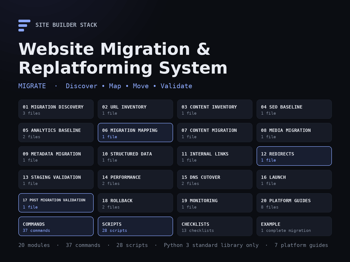Click the word Validate in the subtitle
350x262 pixels.
coord(176,86)
